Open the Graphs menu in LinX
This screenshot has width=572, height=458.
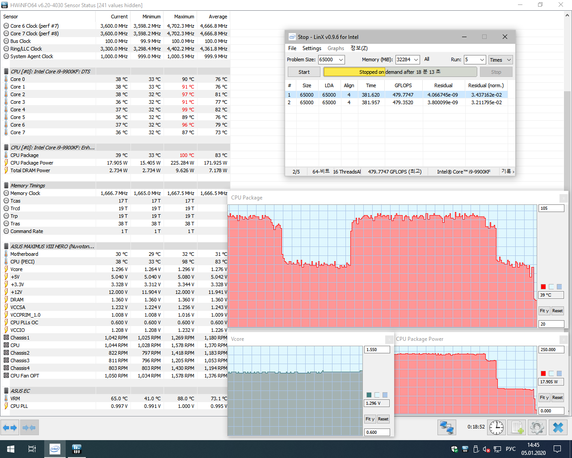pos(336,48)
